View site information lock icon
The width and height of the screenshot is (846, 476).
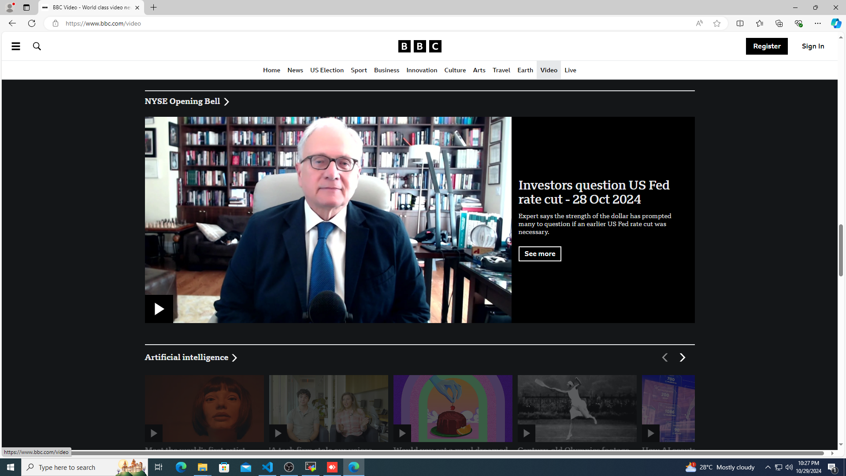coord(55,23)
